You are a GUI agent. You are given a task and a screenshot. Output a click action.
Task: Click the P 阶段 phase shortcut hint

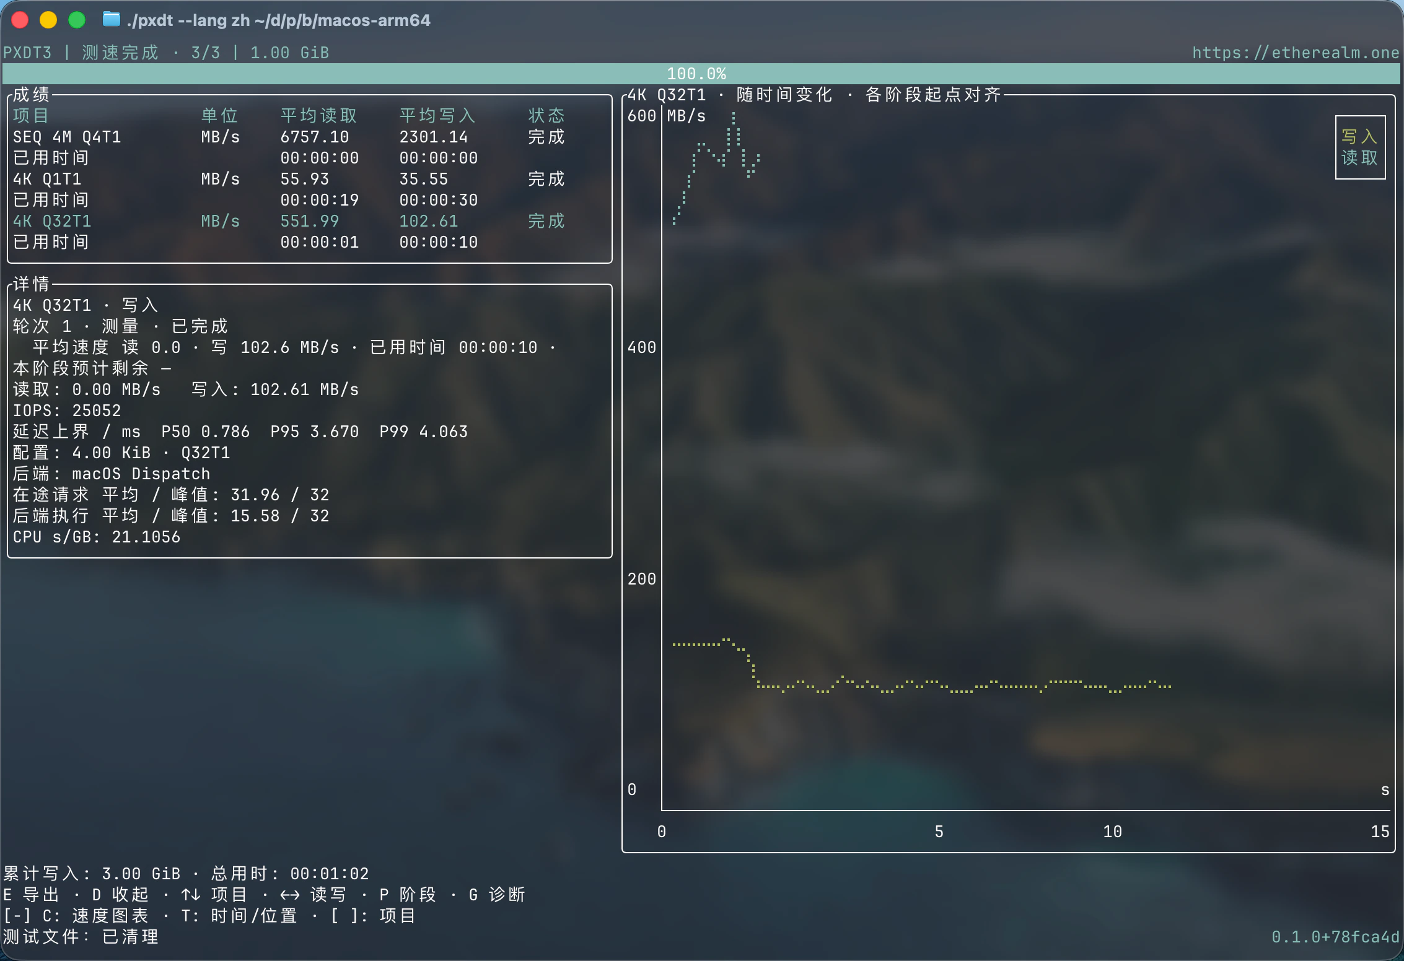(408, 895)
